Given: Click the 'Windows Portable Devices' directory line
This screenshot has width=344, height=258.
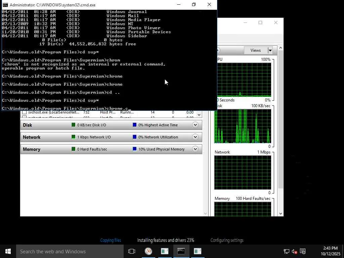Looking at the screenshot, I should [x=86, y=32].
